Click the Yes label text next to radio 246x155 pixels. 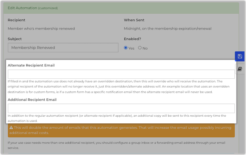click(131, 48)
